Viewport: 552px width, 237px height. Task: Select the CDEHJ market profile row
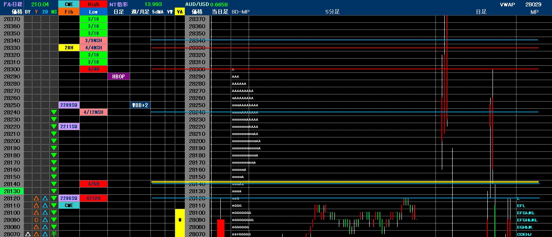(524, 234)
